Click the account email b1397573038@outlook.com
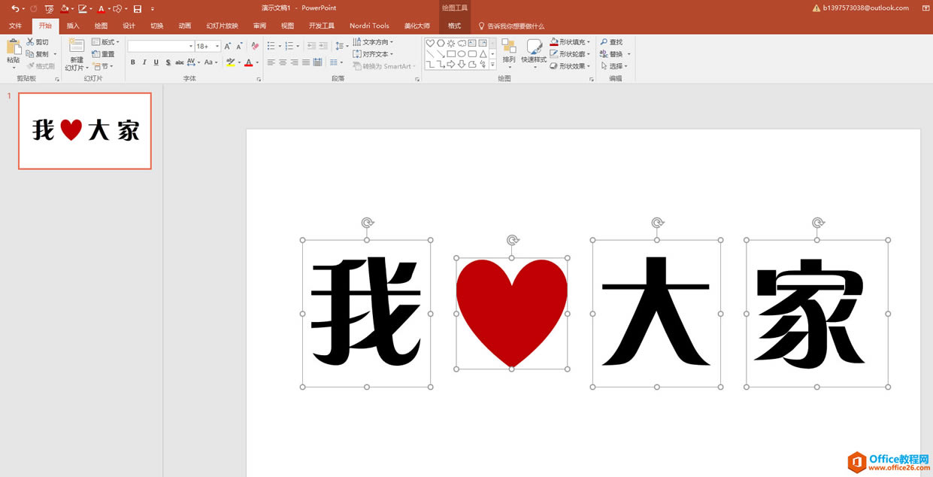 (865, 8)
